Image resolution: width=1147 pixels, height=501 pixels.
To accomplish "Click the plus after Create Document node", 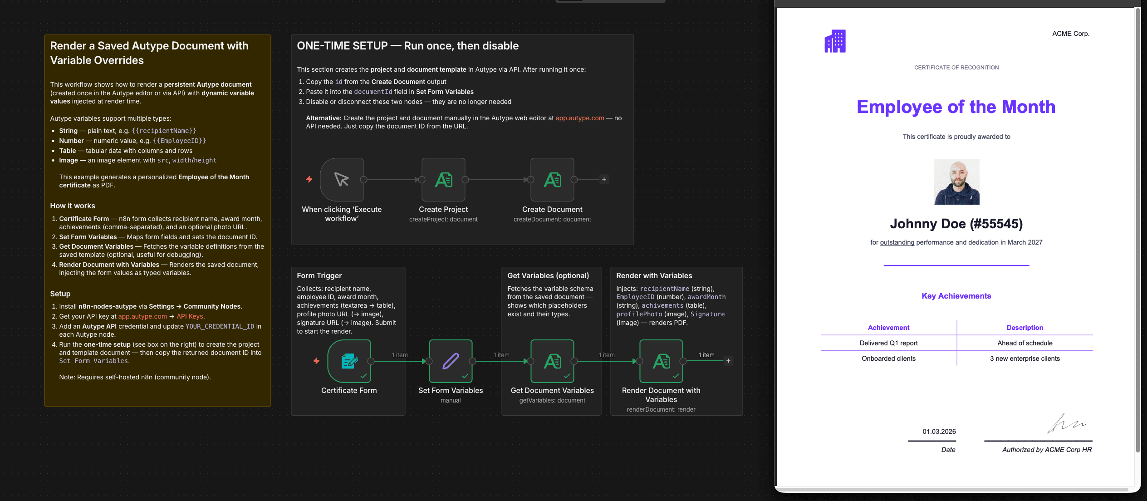I will (604, 179).
